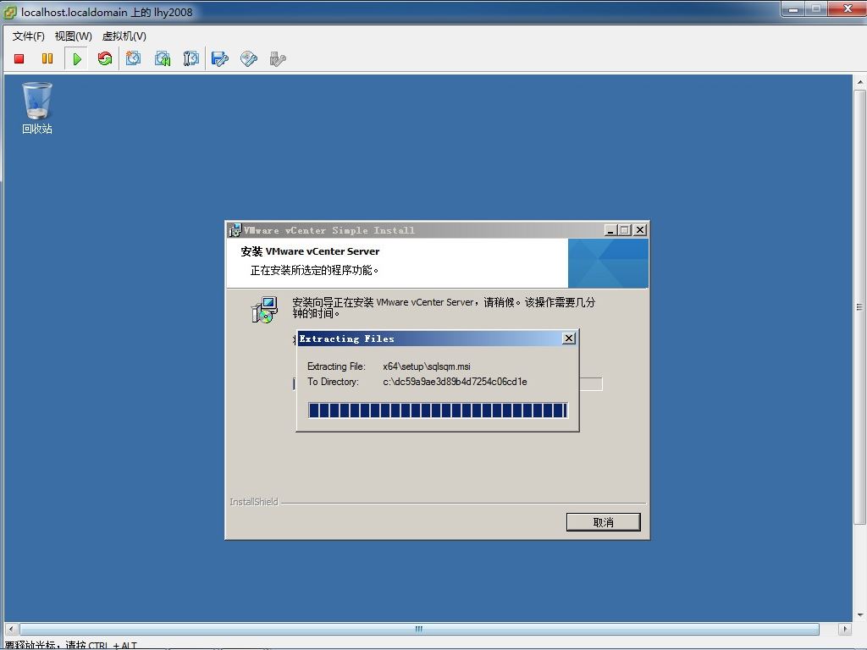Reset the virtual machine with the restart icon
The height and width of the screenshot is (650, 867).
pyautogui.click(x=104, y=58)
